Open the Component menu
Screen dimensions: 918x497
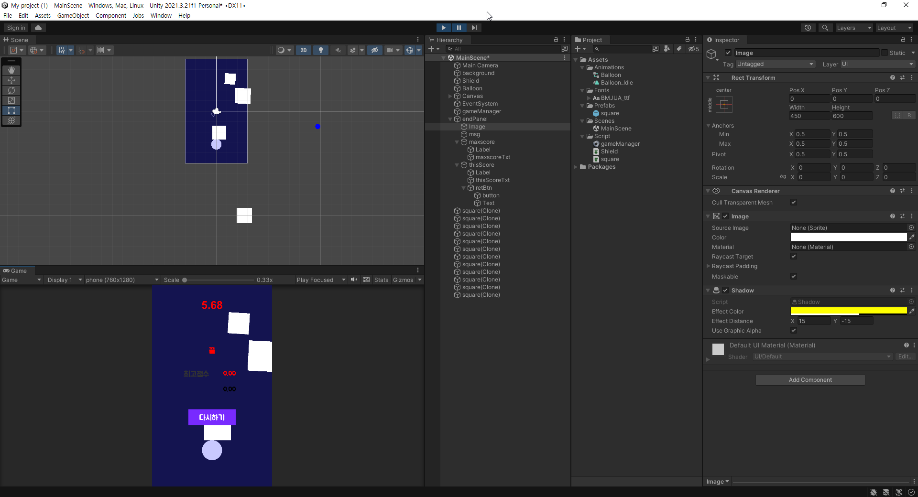point(111,16)
